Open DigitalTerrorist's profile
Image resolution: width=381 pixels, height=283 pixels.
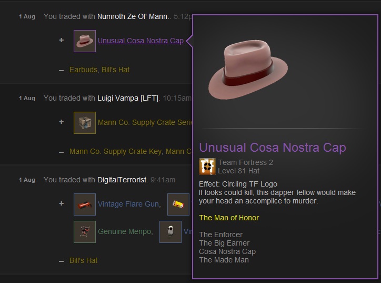click(x=122, y=180)
